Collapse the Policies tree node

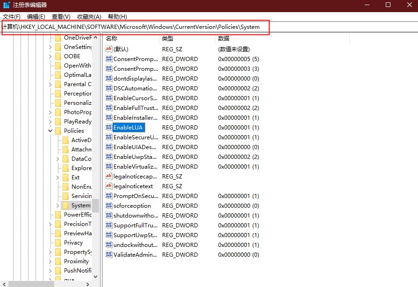pyautogui.click(x=50, y=130)
